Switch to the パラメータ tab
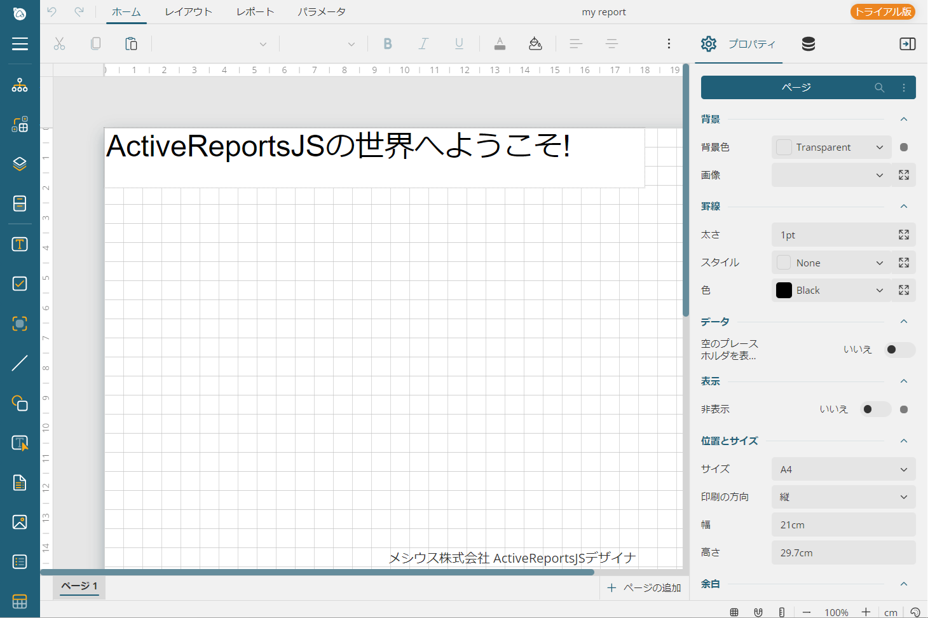The width and height of the screenshot is (928, 618). [x=322, y=11]
